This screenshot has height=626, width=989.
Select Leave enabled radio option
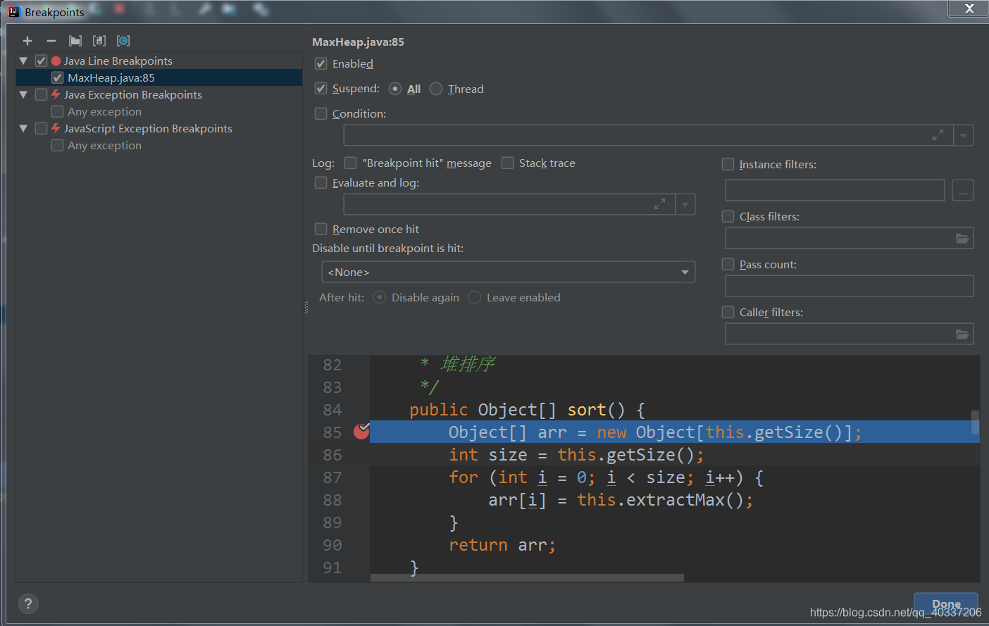pos(475,297)
